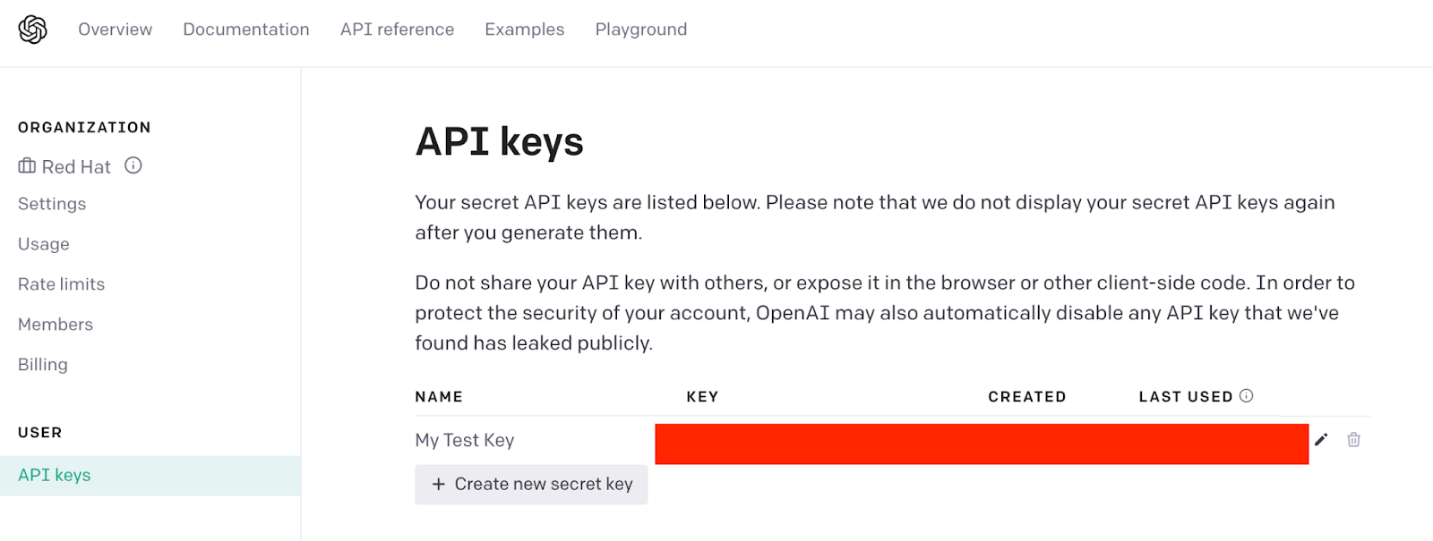This screenshot has width=1433, height=541.
Task: Open organization Settings in sidebar
Action: (x=52, y=204)
